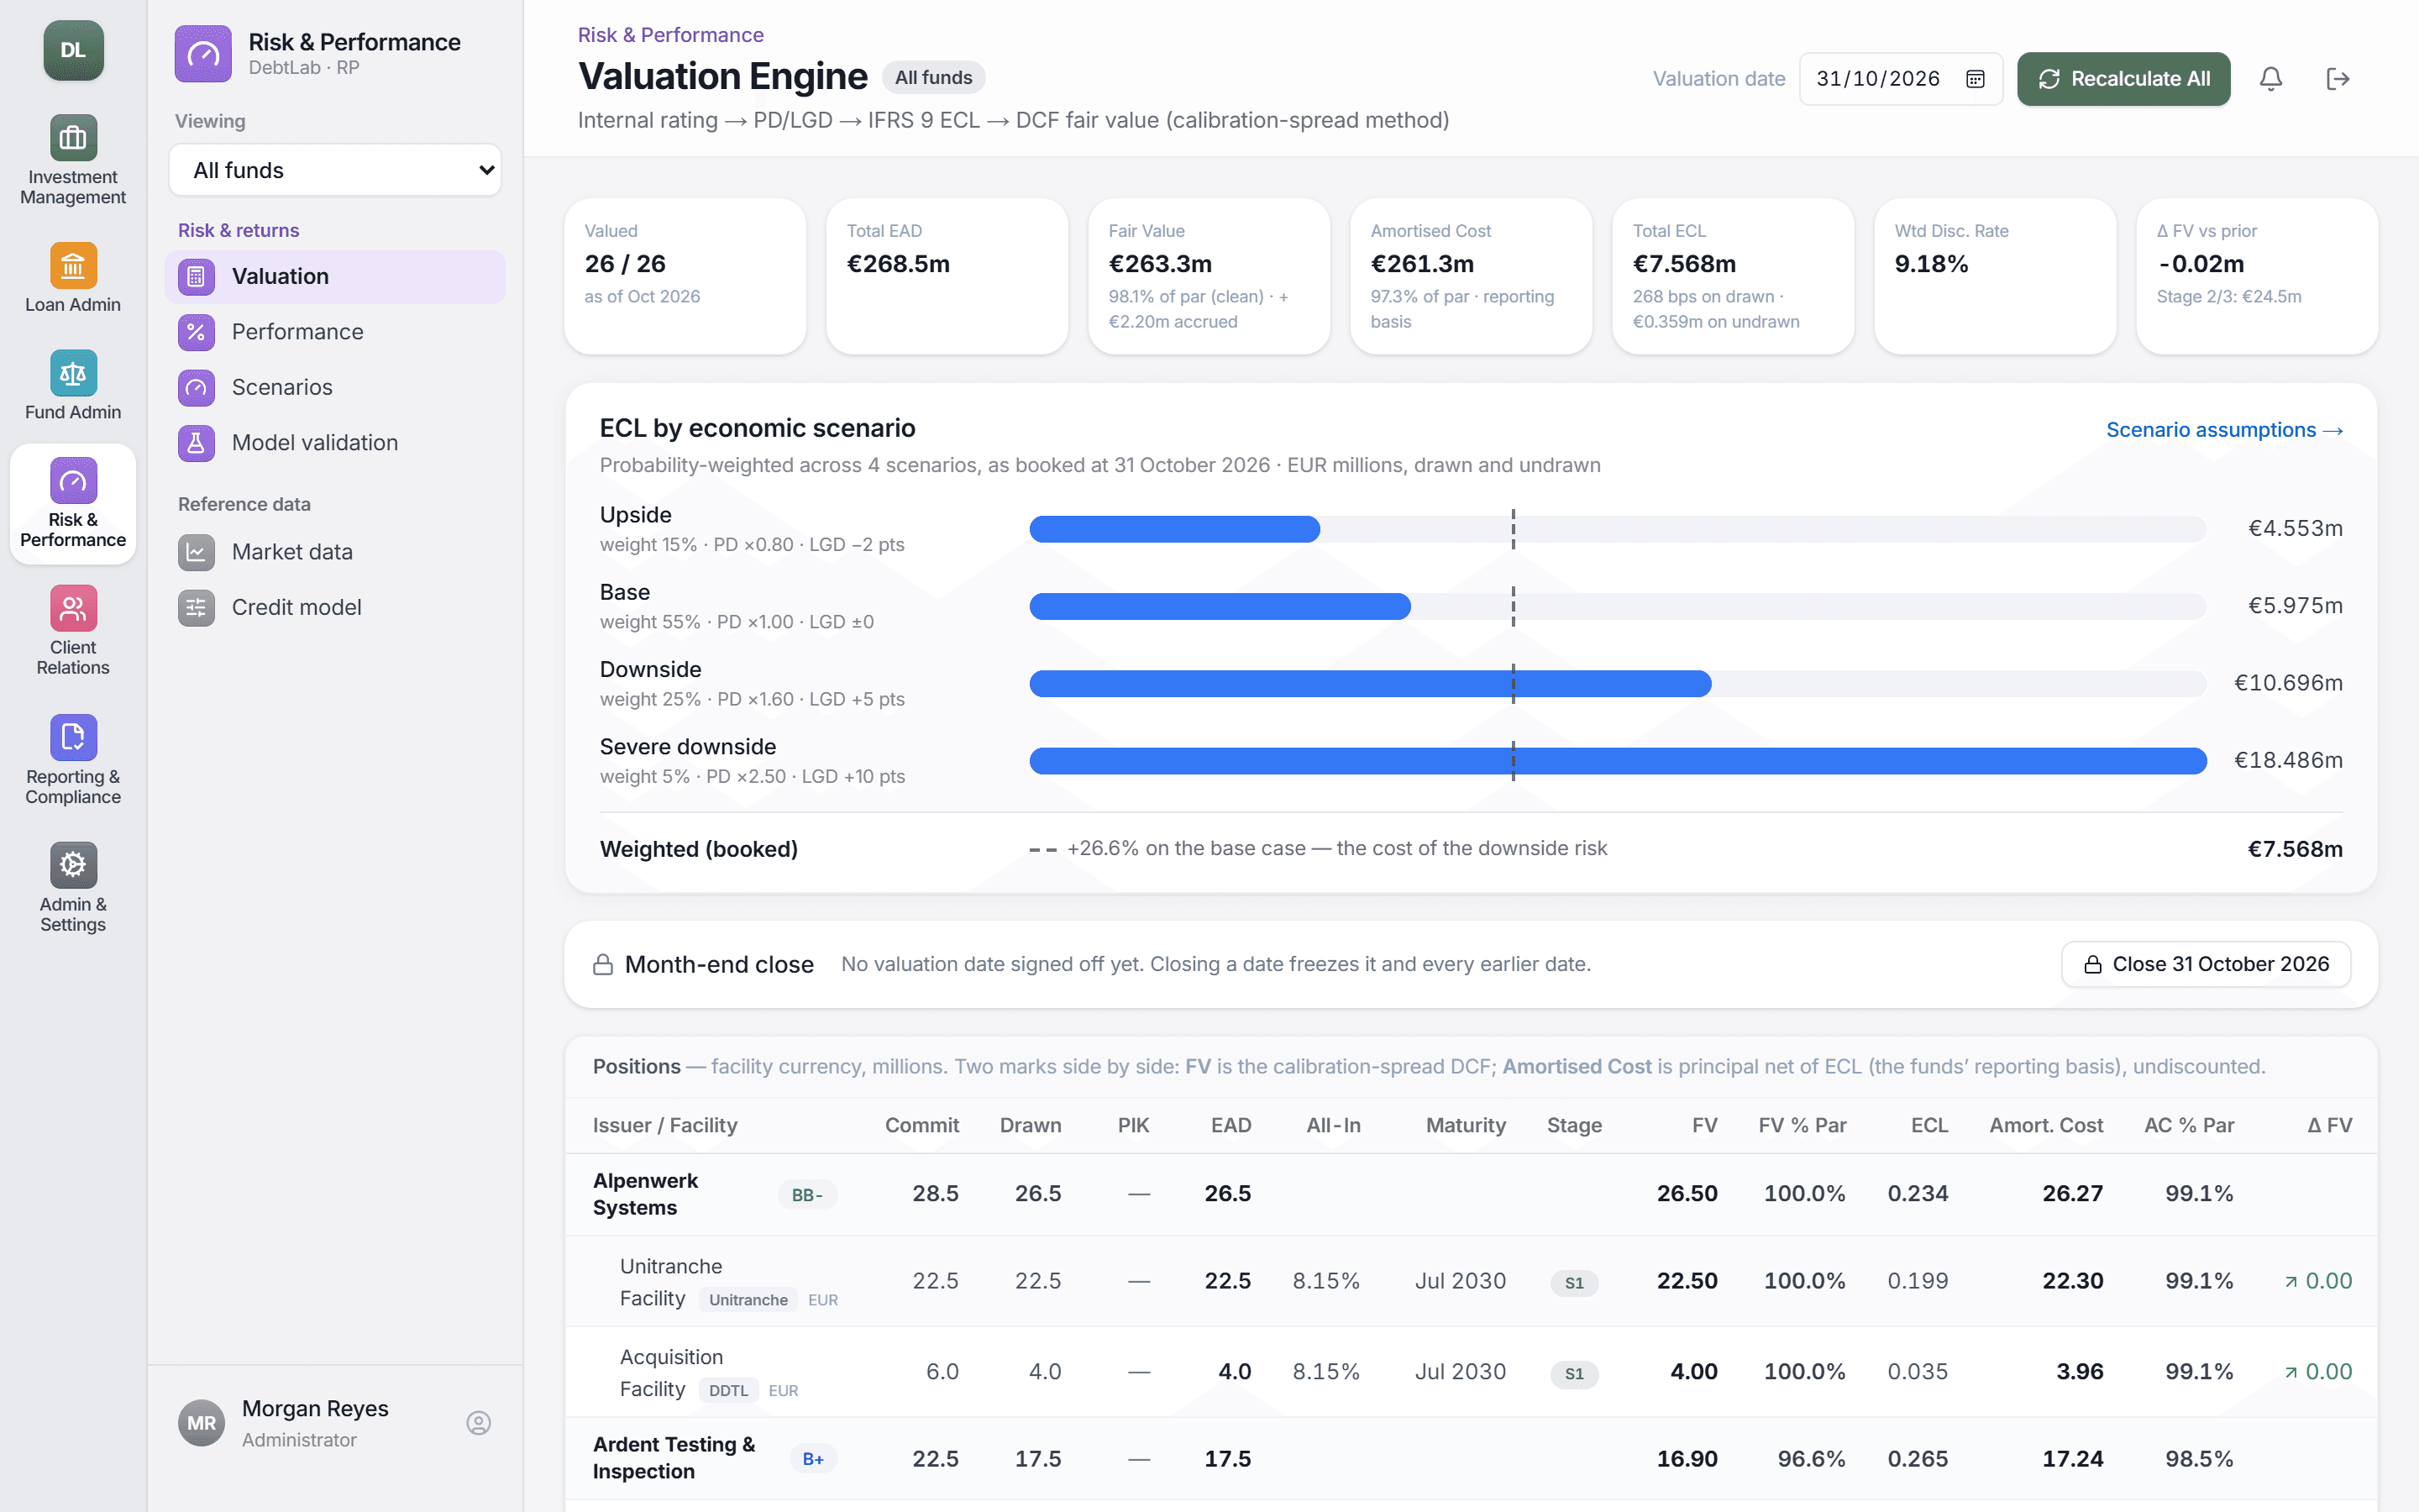Image resolution: width=2419 pixels, height=1512 pixels.
Task: Click the FV % Par column header
Action: [1802, 1125]
